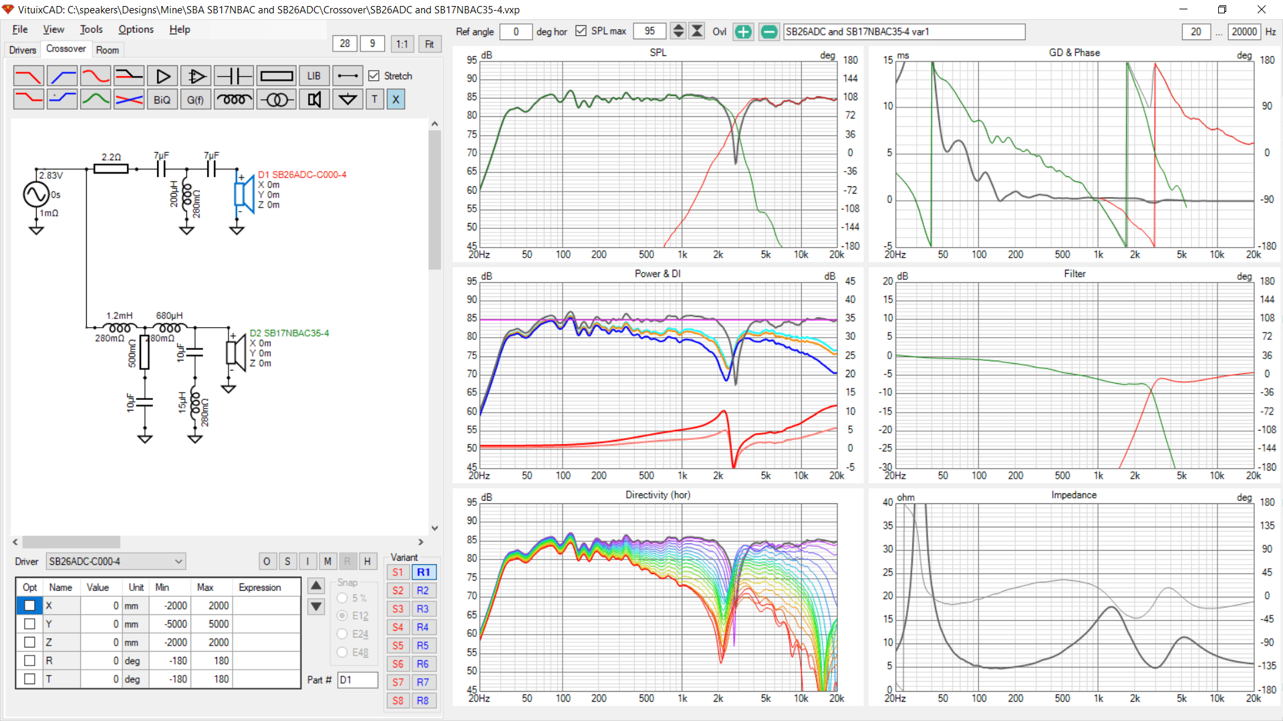Switch to the Room tab
This screenshot has height=721, width=1283.
coord(107,50)
